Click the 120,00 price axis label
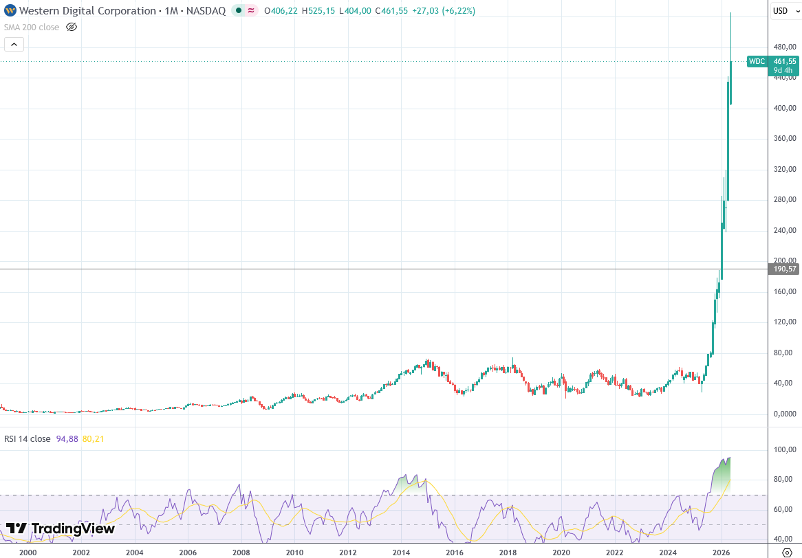Screen dimensions: 802x558 pos(785,322)
